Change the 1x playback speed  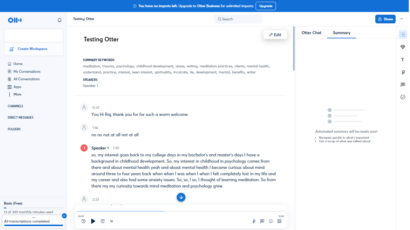pyautogui.click(x=111, y=221)
